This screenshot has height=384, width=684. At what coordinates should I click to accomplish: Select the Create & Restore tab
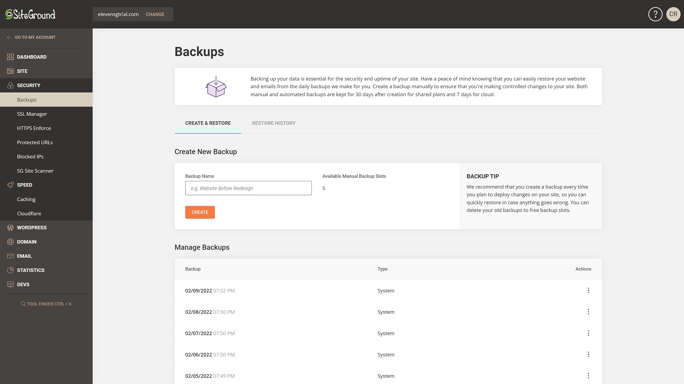[208, 123]
